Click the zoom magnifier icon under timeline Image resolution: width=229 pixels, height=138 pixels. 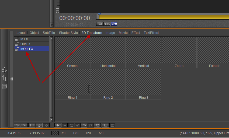(114, 24)
